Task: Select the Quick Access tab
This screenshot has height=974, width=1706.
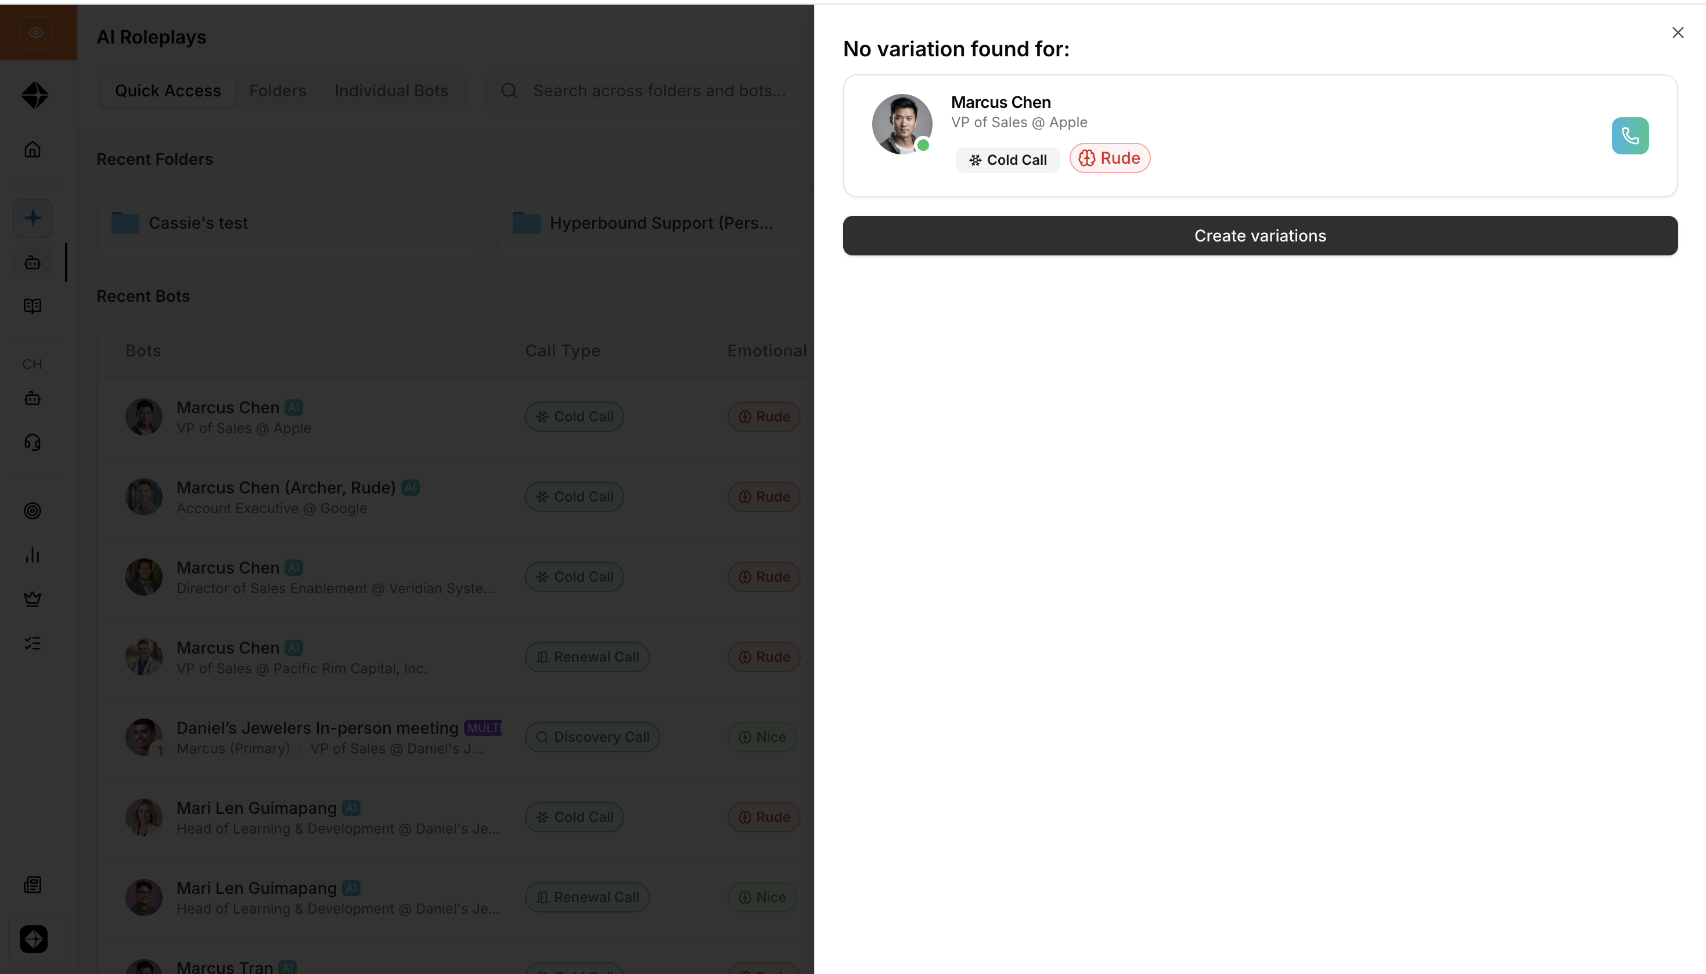Action: point(168,91)
